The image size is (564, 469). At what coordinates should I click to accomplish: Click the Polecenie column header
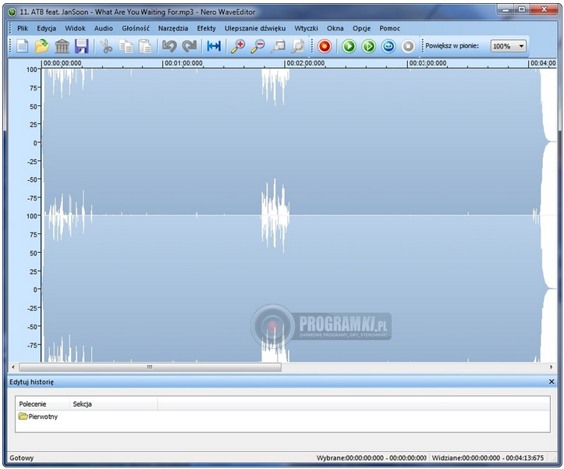tap(42, 404)
